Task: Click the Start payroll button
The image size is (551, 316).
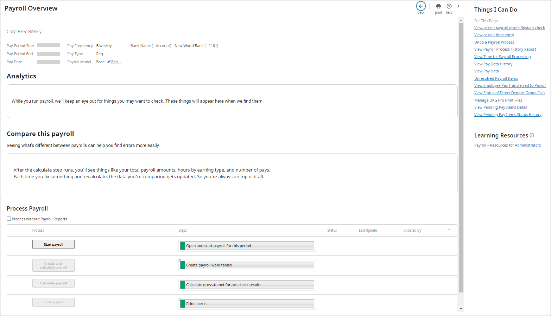Action: (53, 244)
